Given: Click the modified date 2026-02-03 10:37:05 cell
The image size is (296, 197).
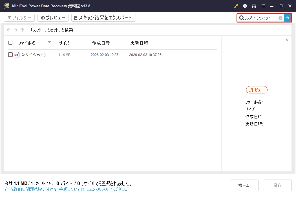Looking at the screenshot, I should (x=145, y=55).
